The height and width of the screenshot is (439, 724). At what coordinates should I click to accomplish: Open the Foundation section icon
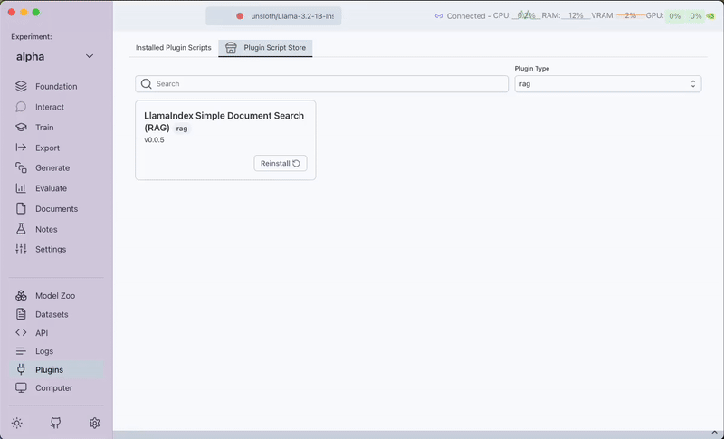coord(21,87)
